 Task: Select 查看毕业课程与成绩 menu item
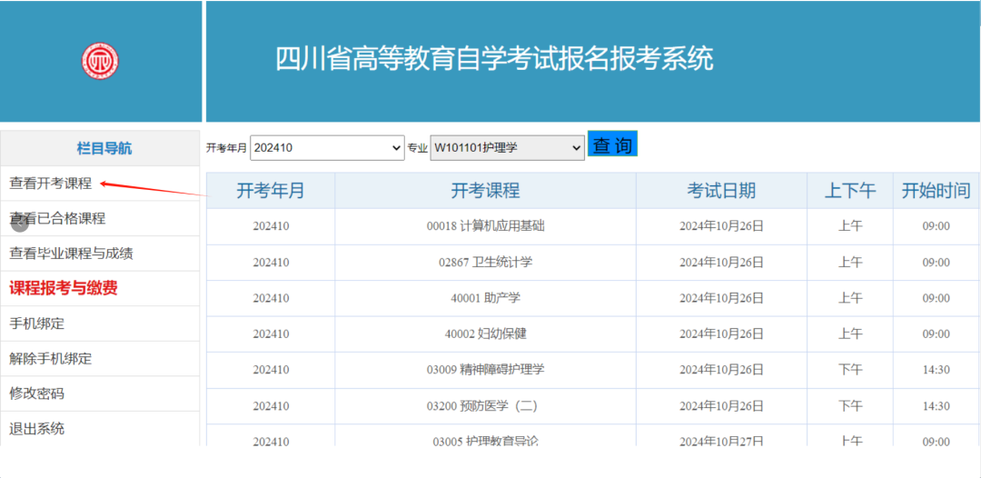[x=71, y=254]
